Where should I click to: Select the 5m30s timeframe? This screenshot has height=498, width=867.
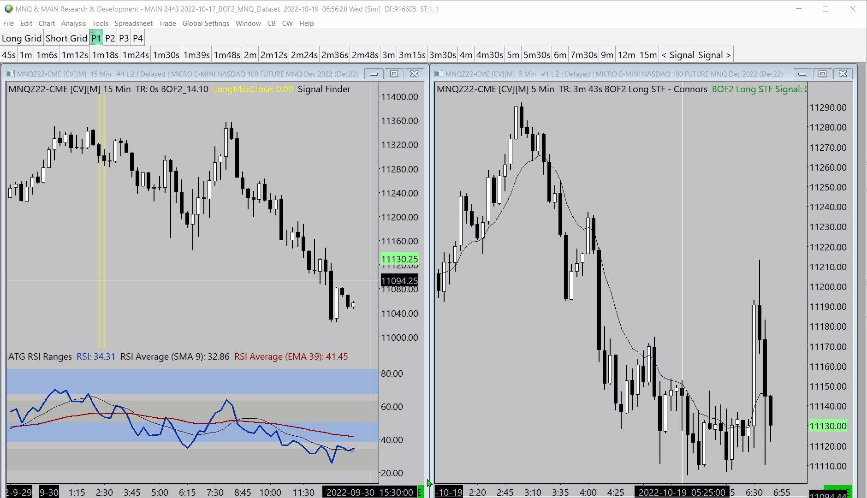[x=537, y=55]
